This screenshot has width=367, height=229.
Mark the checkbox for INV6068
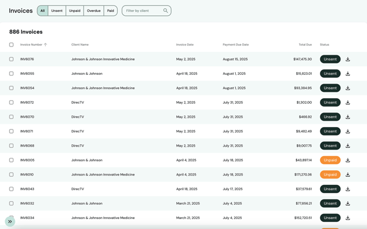(x=11, y=145)
